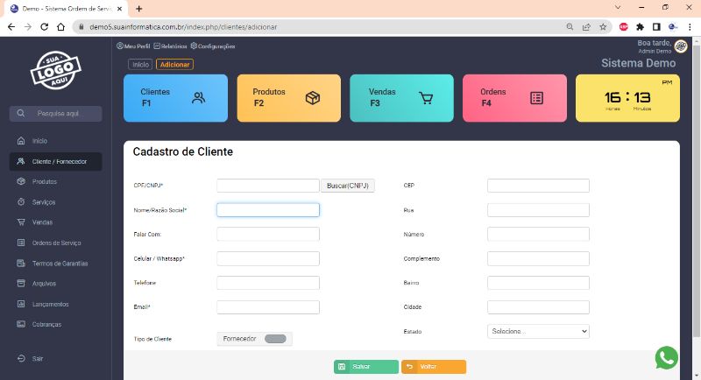701x380 pixels.
Task: Open Cobranças sidebar item
Action: pyautogui.click(x=46, y=324)
